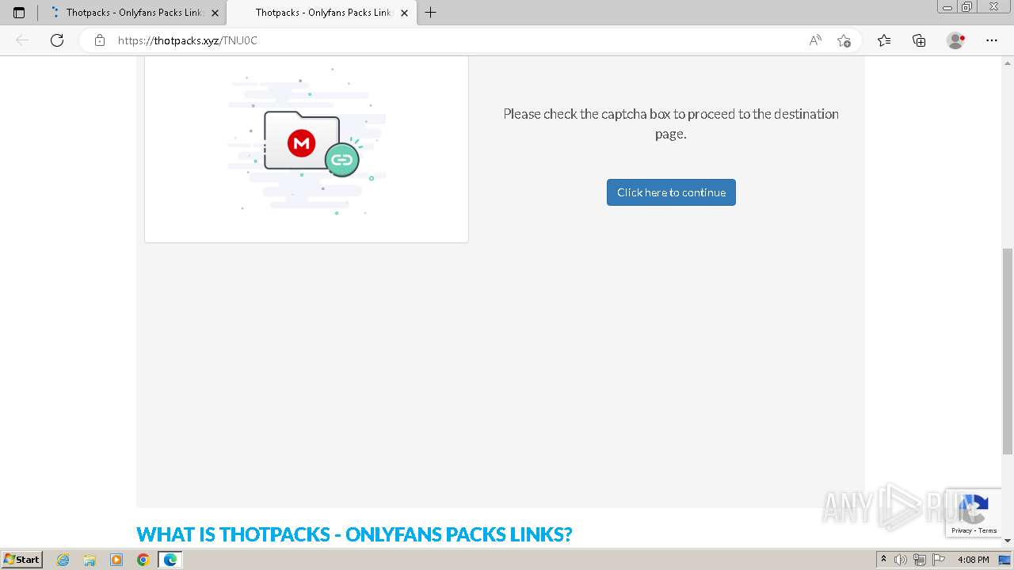
Task: Launch Internet Explorer from taskbar
Action: pyautogui.click(x=63, y=560)
